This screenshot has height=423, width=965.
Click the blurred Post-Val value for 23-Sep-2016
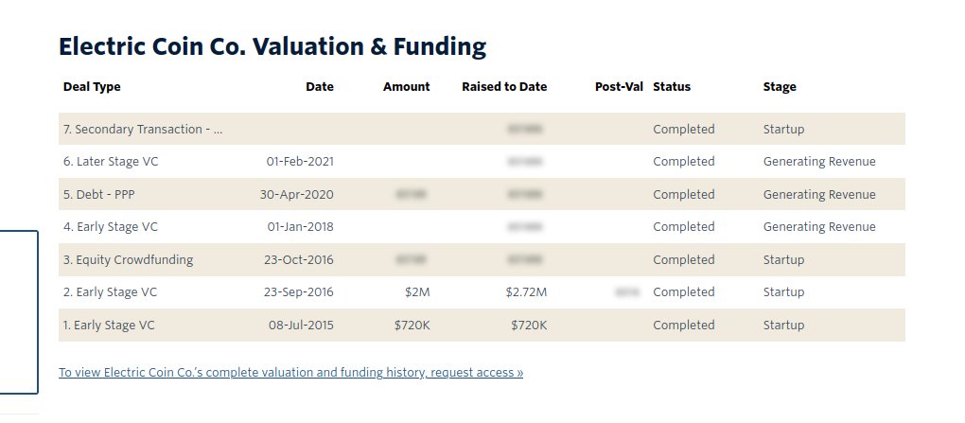627,292
